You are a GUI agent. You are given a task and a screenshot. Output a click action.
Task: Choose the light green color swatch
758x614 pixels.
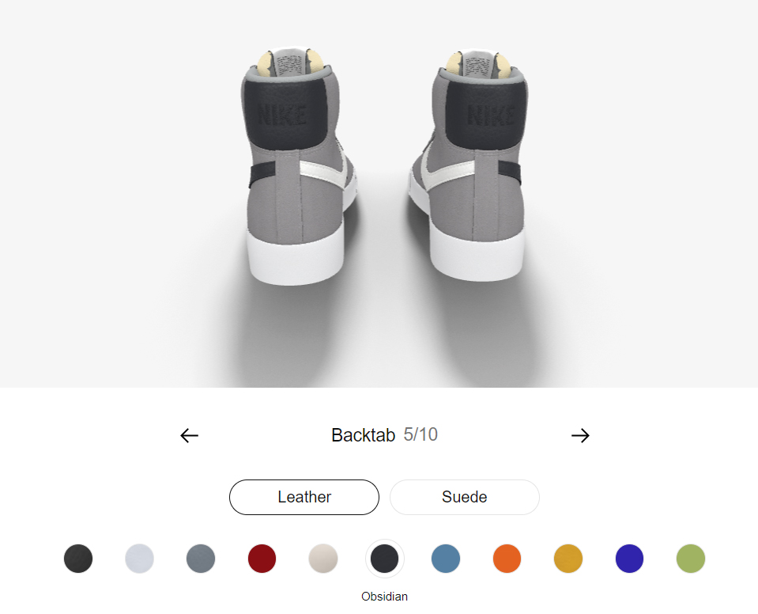(690, 559)
